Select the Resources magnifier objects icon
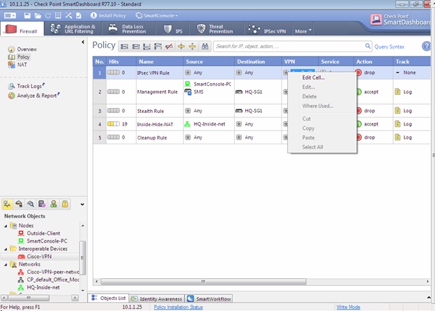This screenshot has width=435, height=311. pyautogui.click(x=31, y=204)
